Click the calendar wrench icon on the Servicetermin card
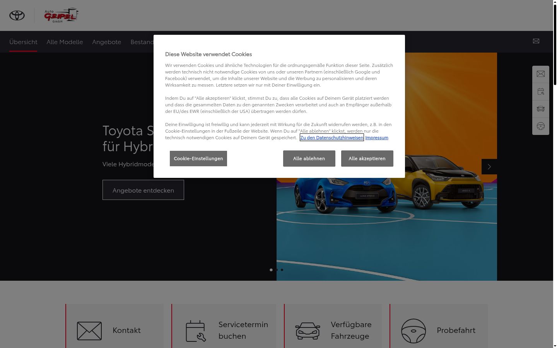This screenshot has height=348, width=557. click(x=196, y=331)
